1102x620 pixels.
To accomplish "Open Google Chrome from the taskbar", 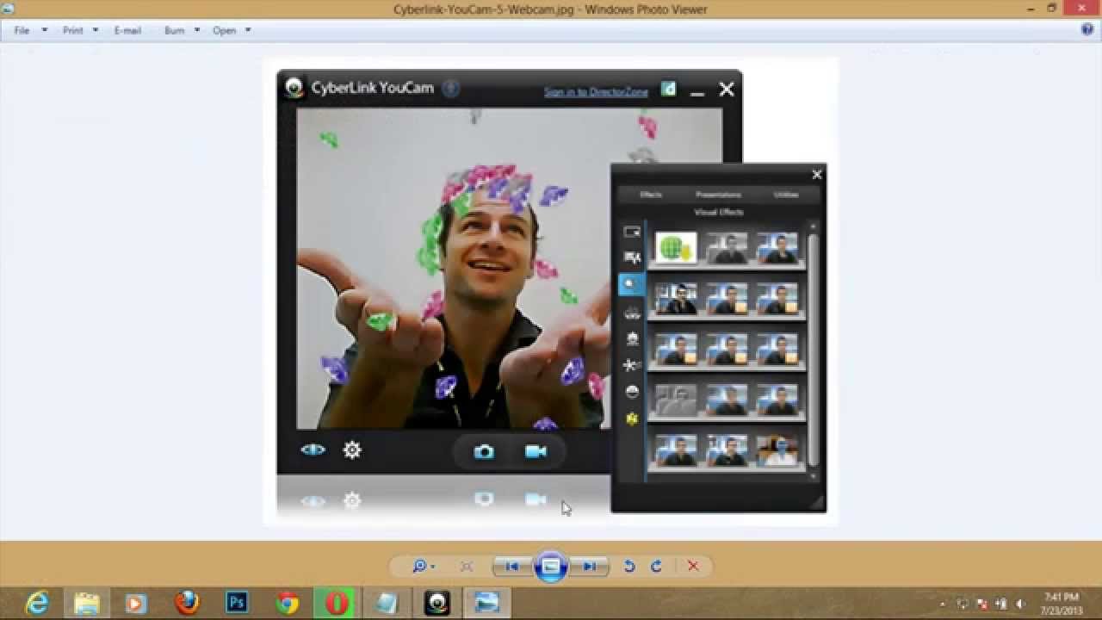I will coord(288,603).
